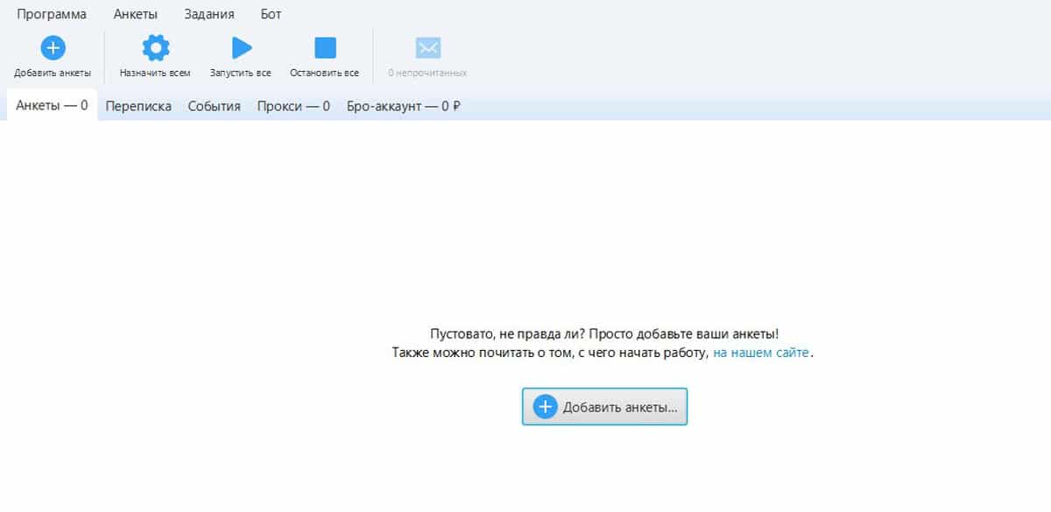Go to the 'Прокси — 0' tab
The height and width of the screenshot is (512, 1051).
click(293, 106)
